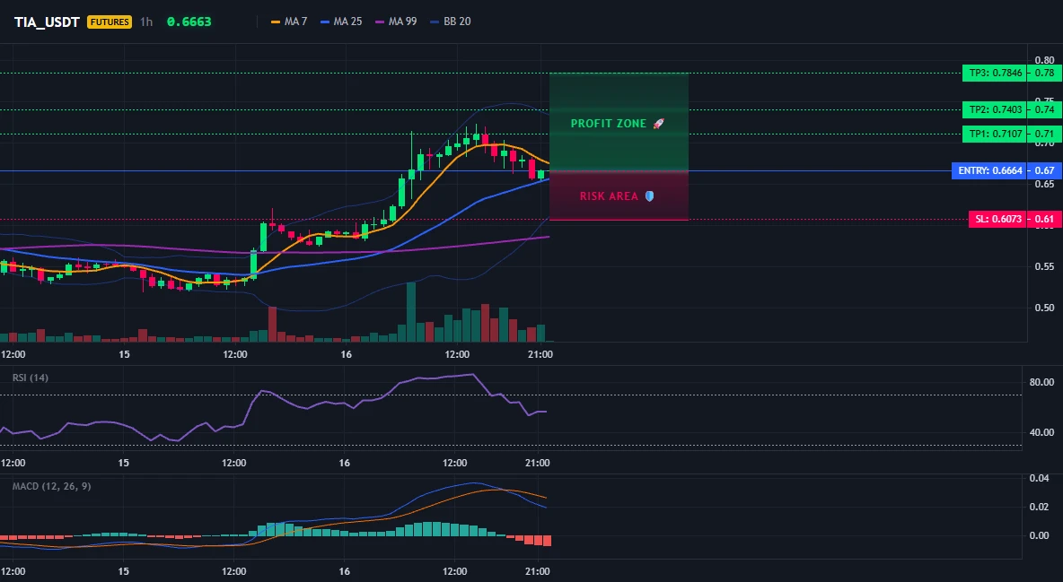Screen dimensions: 1063x582
Task: Click the 21:00 label under the volume bars
Action: pyautogui.click(x=540, y=354)
